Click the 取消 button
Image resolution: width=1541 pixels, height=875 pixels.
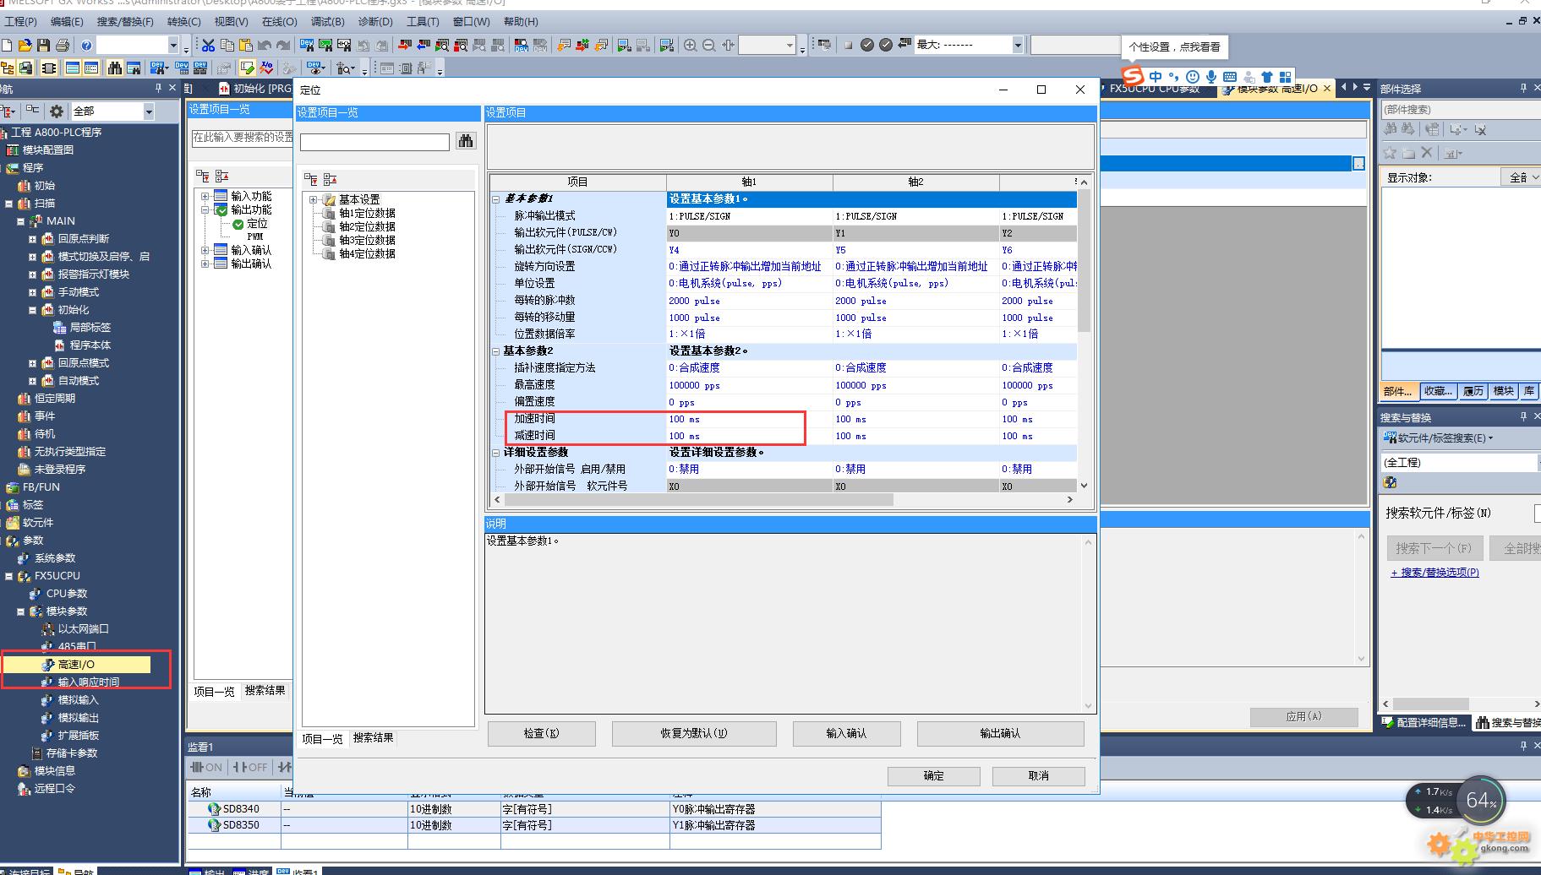[x=1039, y=775]
